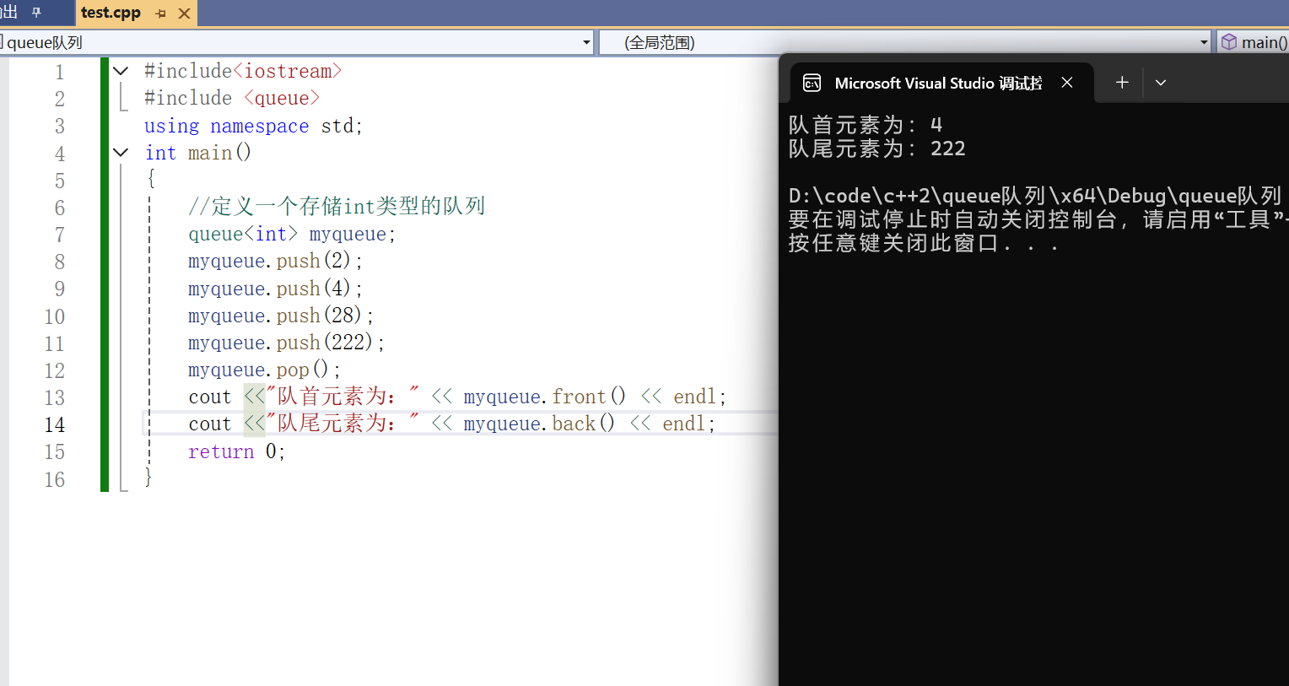Click the myqueue.pop(); line

pos(264,370)
